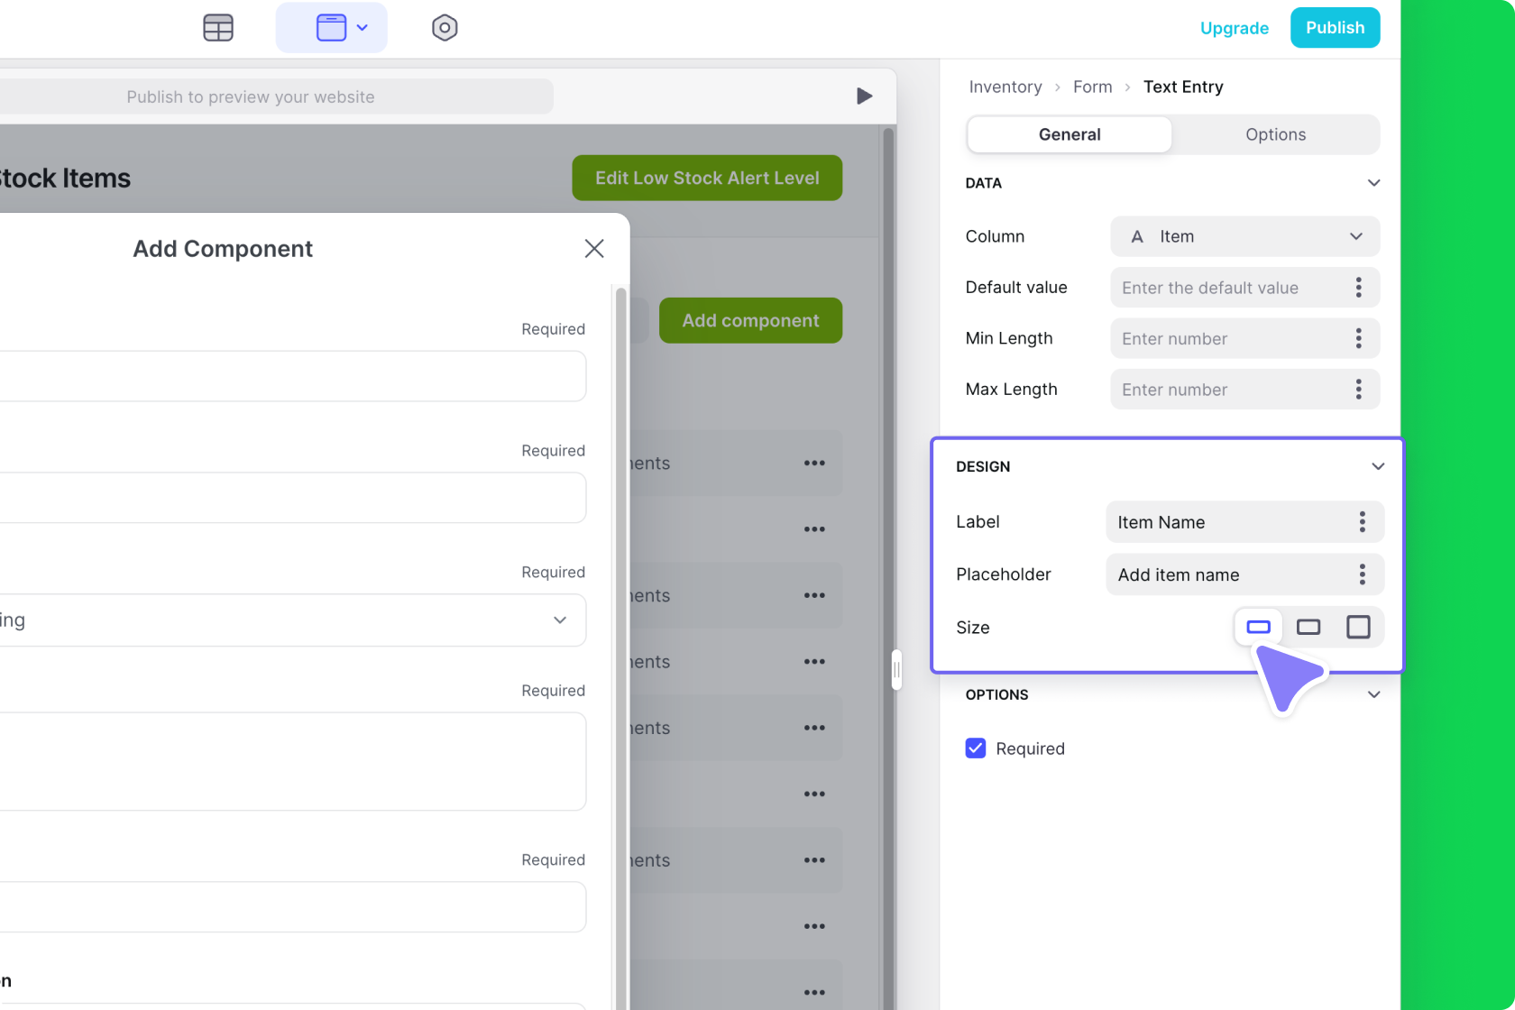This screenshot has height=1010, width=1515.
Task: Open the three-dot menu for Max Length
Action: tap(1358, 390)
